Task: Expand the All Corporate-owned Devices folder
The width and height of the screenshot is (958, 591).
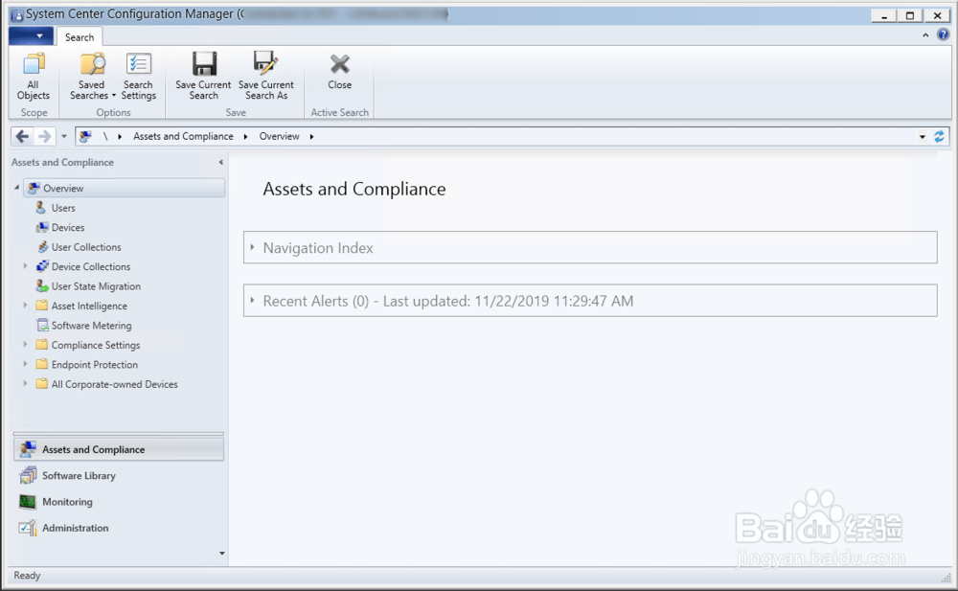Action: pos(25,383)
